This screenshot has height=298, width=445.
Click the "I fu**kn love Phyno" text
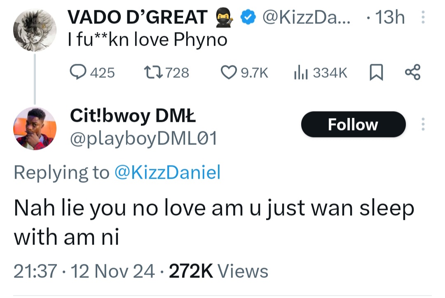pos(147,40)
